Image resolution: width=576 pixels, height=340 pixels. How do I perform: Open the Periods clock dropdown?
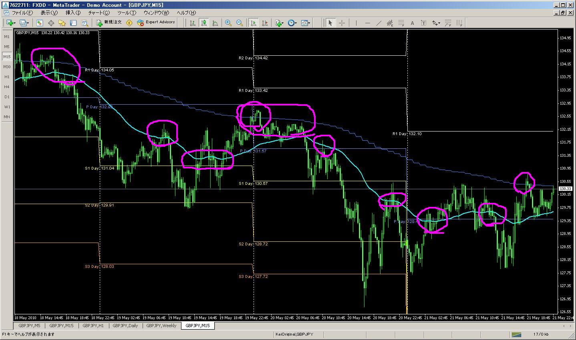(292, 23)
